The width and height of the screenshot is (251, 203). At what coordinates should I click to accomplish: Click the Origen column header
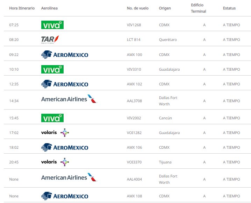pyautogui.click(x=165, y=8)
